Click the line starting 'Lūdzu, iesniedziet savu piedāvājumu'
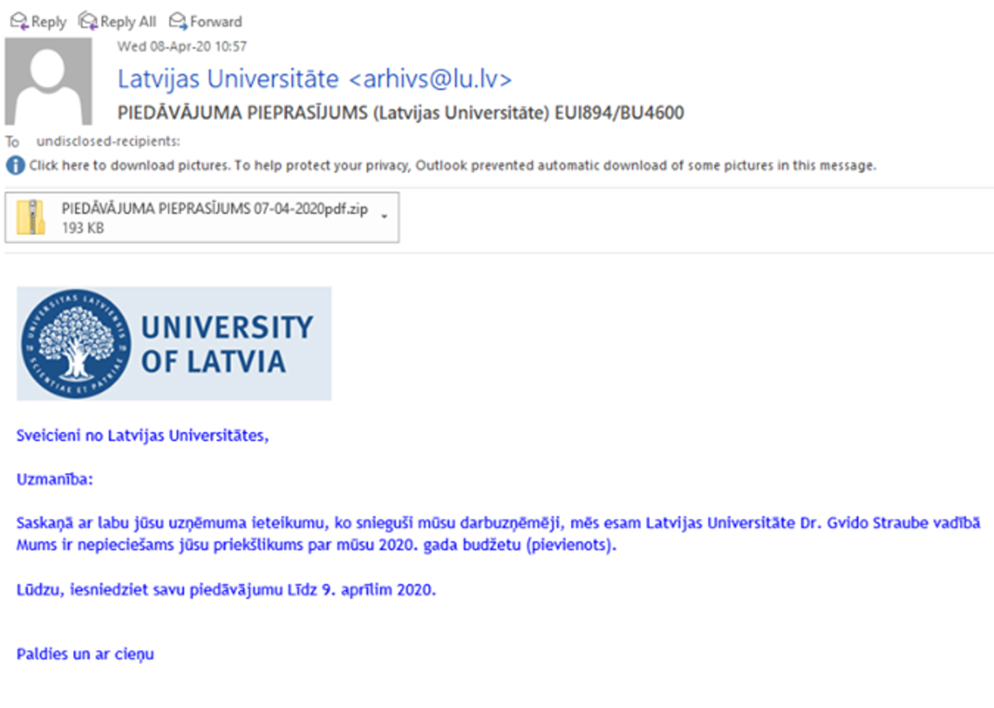 click(226, 590)
